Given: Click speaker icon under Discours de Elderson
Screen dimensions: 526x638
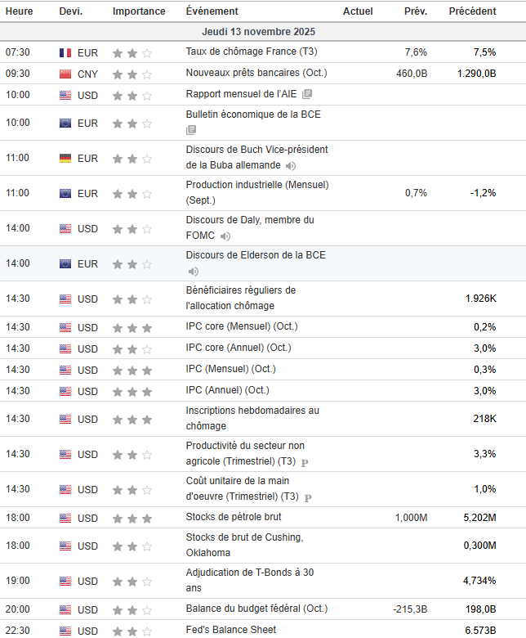Looking at the screenshot, I should point(194,272).
